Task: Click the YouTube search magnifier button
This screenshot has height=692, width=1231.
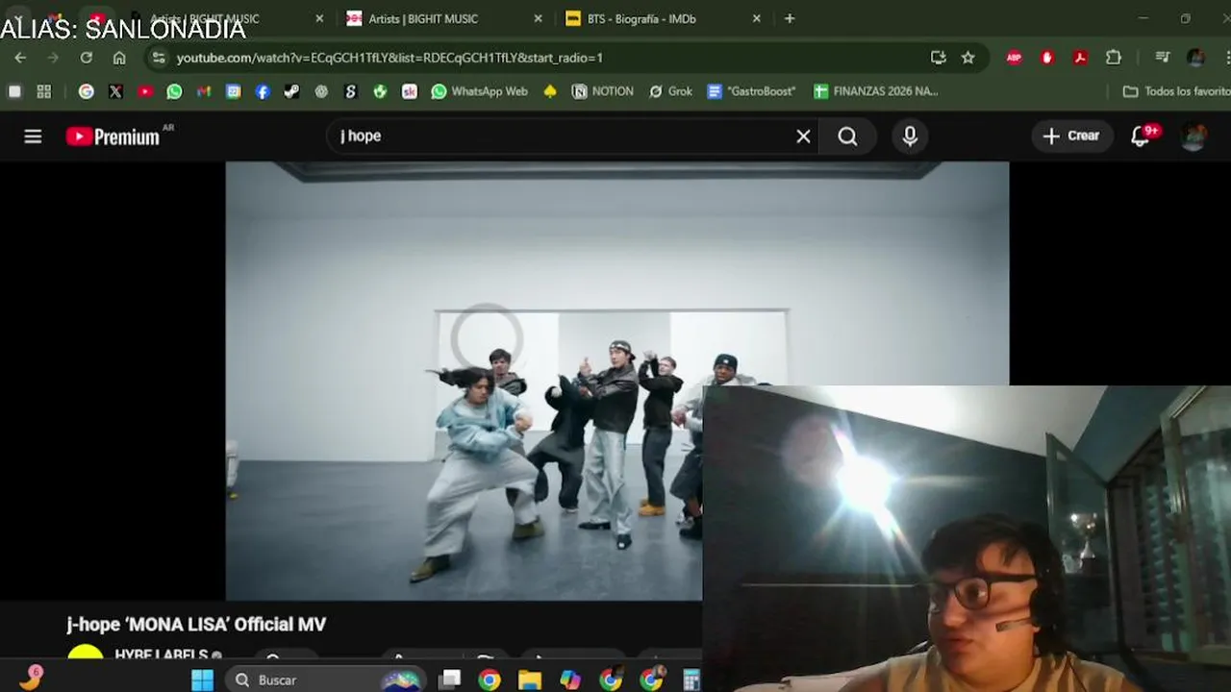Action: click(x=847, y=136)
